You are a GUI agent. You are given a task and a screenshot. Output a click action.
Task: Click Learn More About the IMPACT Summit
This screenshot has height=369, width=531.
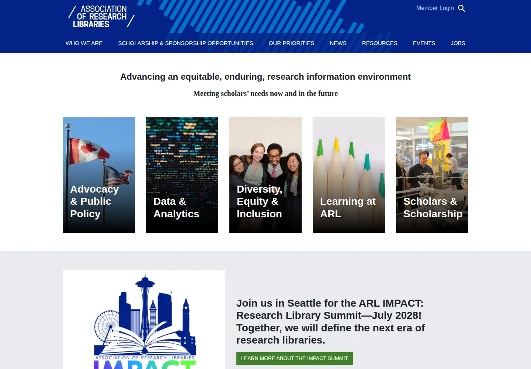click(295, 358)
